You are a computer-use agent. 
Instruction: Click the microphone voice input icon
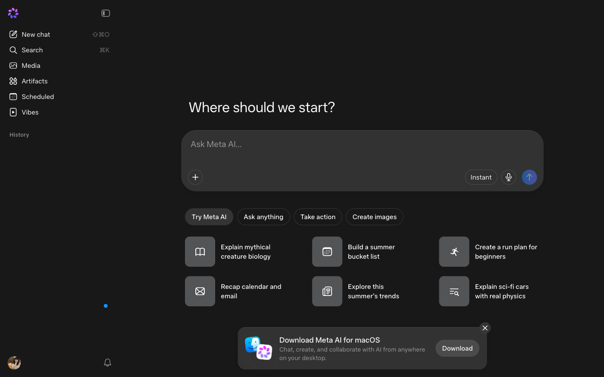[x=509, y=177]
